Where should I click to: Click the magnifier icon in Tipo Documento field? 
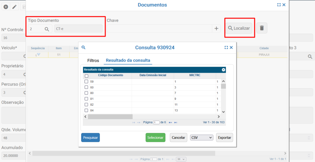(x=47, y=29)
